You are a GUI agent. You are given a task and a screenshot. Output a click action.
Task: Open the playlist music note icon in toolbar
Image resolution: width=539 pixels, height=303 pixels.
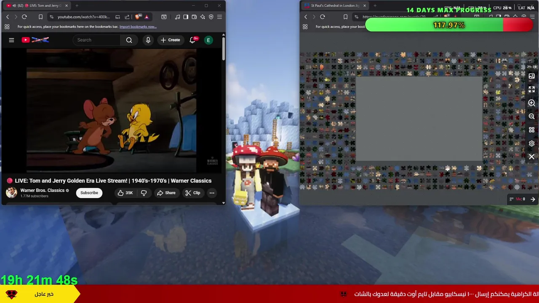pos(177,17)
